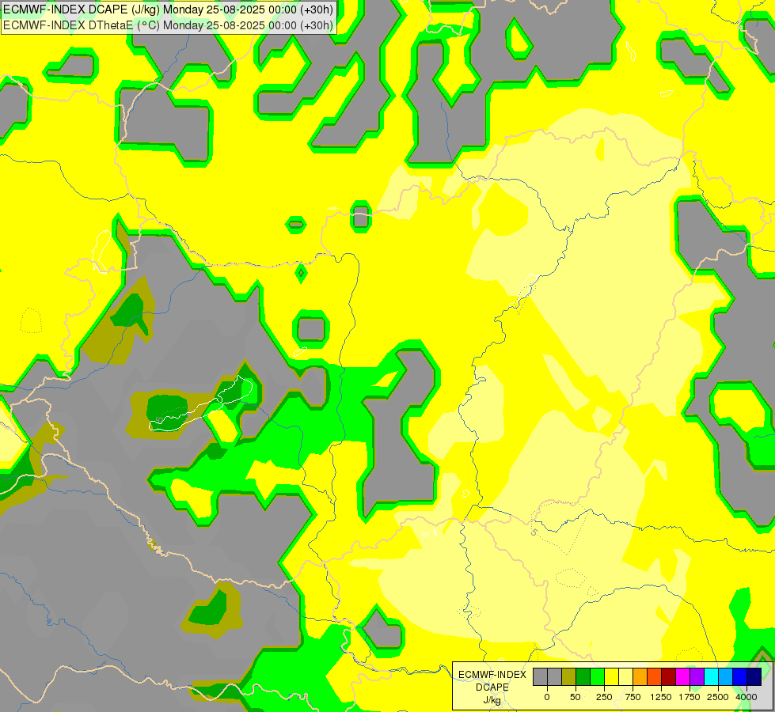The image size is (775, 712).
Task: Click the legend value 2500
Action: 718,697
